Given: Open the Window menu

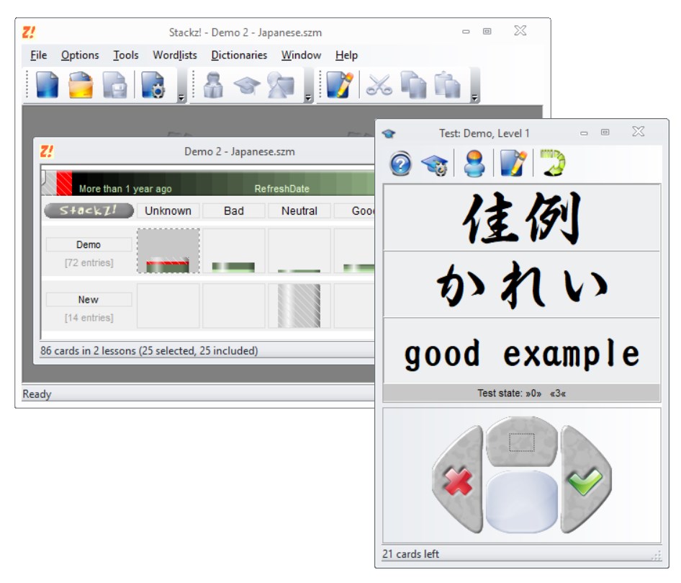Looking at the screenshot, I should pyautogui.click(x=301, y=55).
